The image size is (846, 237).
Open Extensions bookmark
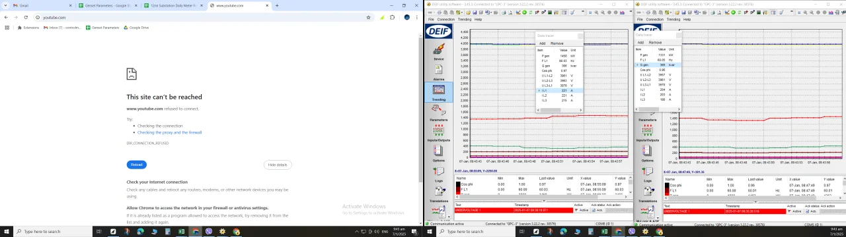coord(28,28)
